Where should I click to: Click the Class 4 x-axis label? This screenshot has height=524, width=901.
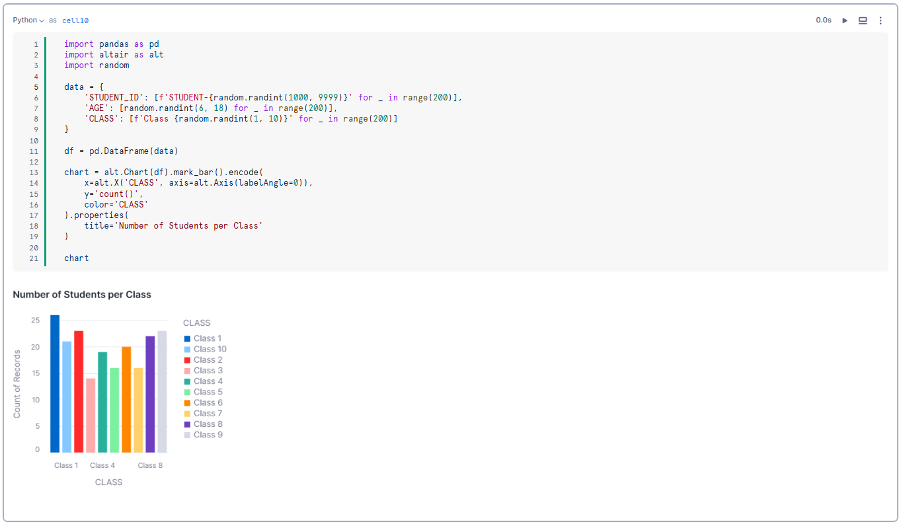coord(102,465)
